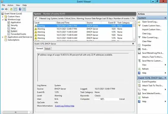
Task: Open the Copy submenu arrow
Action: click(165, 90)
